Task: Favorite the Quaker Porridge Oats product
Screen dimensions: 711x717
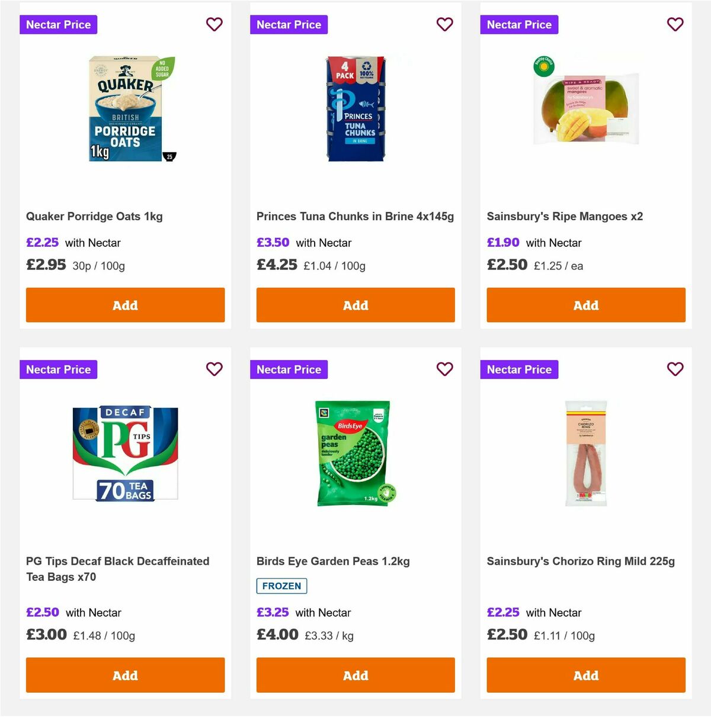Action: 214,24
